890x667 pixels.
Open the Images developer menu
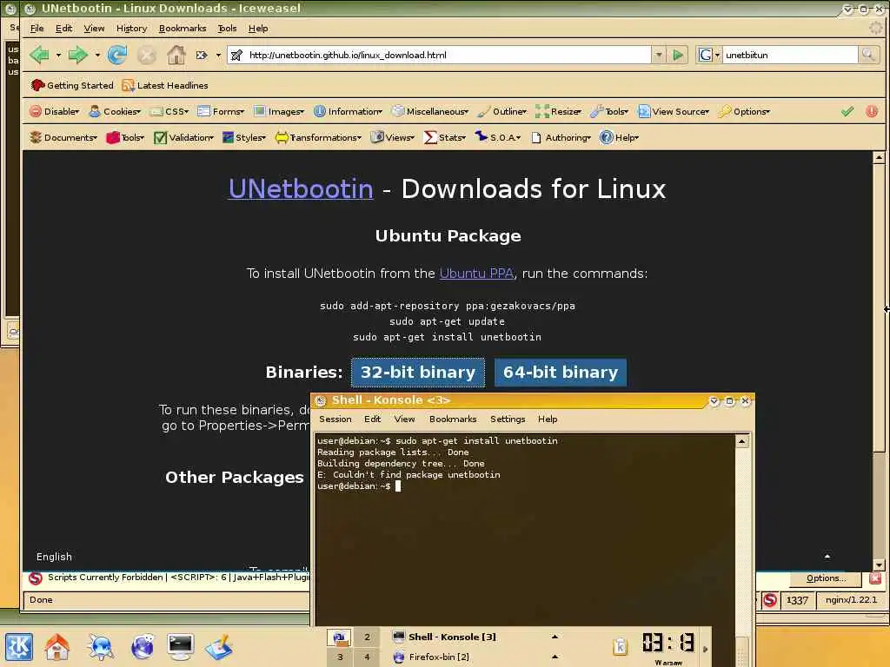[x=279, y=112]
